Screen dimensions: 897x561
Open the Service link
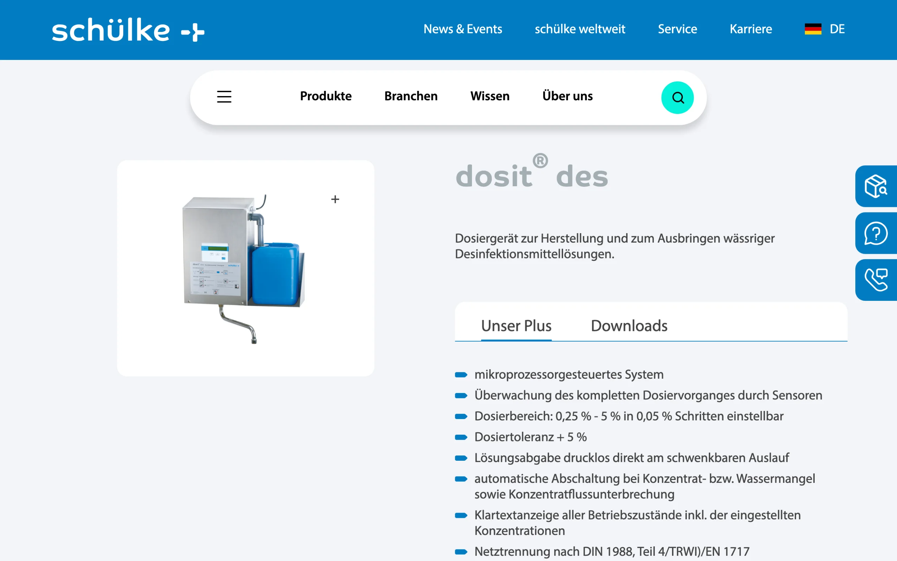677,29
